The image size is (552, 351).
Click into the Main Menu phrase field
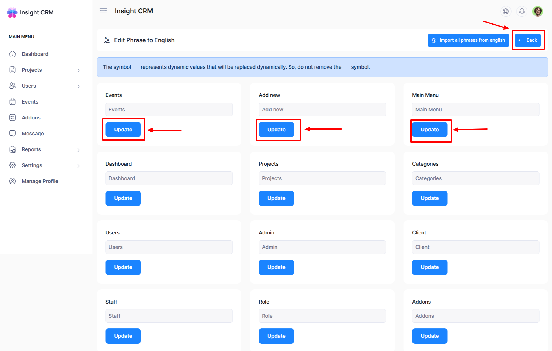coord(475,110)
